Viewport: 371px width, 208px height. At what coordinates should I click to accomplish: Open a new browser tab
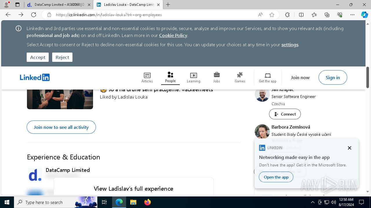[x=168, y=5]
